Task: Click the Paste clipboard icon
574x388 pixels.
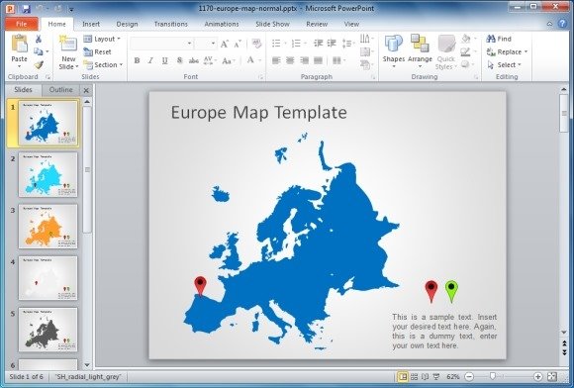Action: (20, 44)
